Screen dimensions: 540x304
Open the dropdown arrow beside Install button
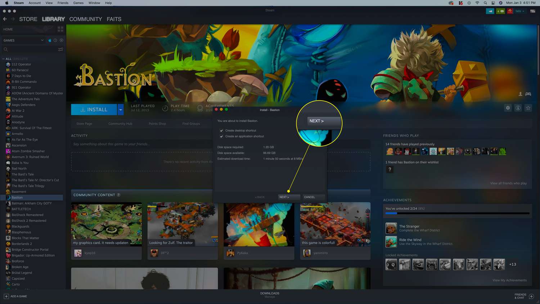(121, 109)
